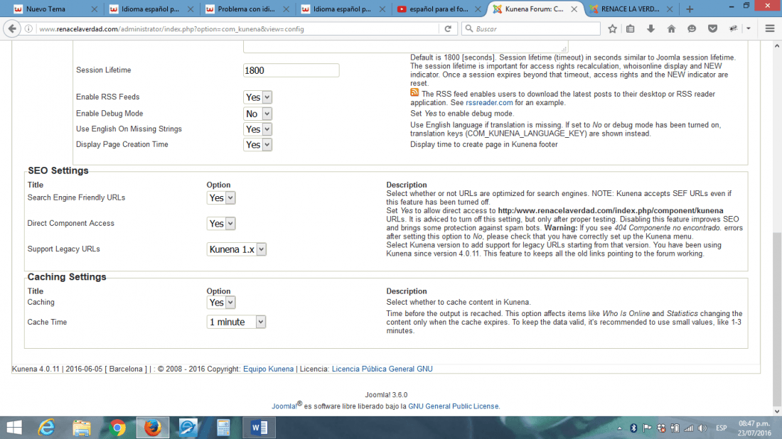Click Bluetooth tray icon
The height and width of the screenshot is (439, 782).
pyautogui.click(x=633, y=428)
